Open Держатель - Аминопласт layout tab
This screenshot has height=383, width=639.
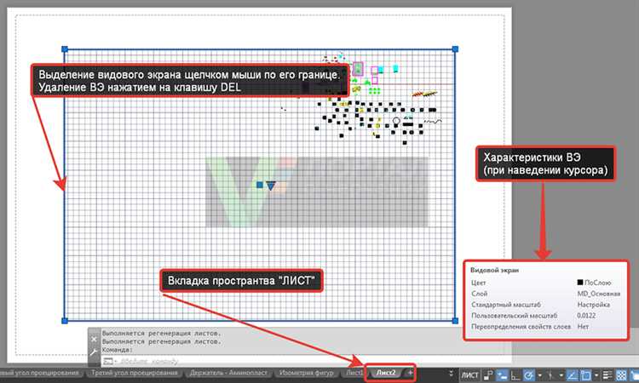coord(228,373)
